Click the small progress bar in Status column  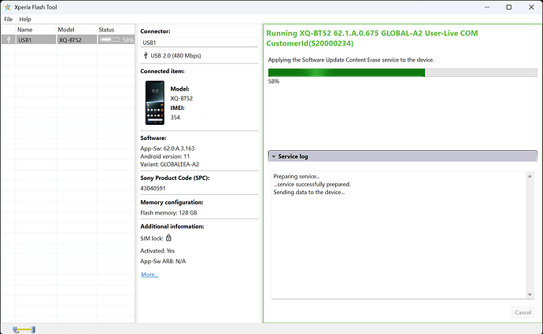click(x=109, y=40)
